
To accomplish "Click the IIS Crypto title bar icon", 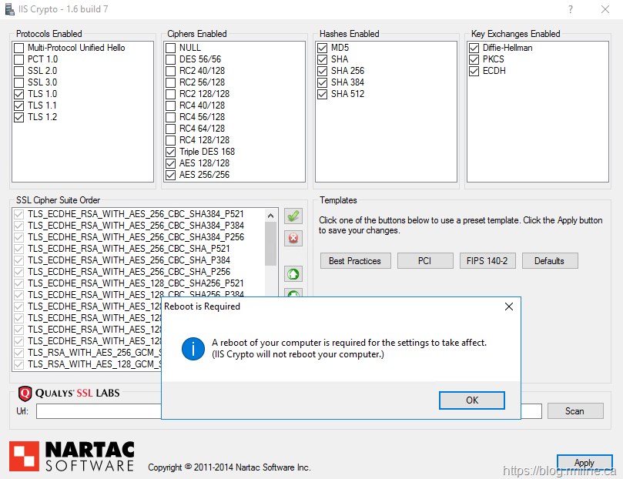I will pos(9,8).
